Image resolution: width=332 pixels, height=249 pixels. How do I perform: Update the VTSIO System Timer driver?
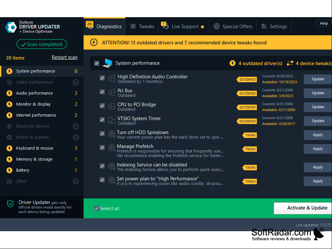[318, 121]
